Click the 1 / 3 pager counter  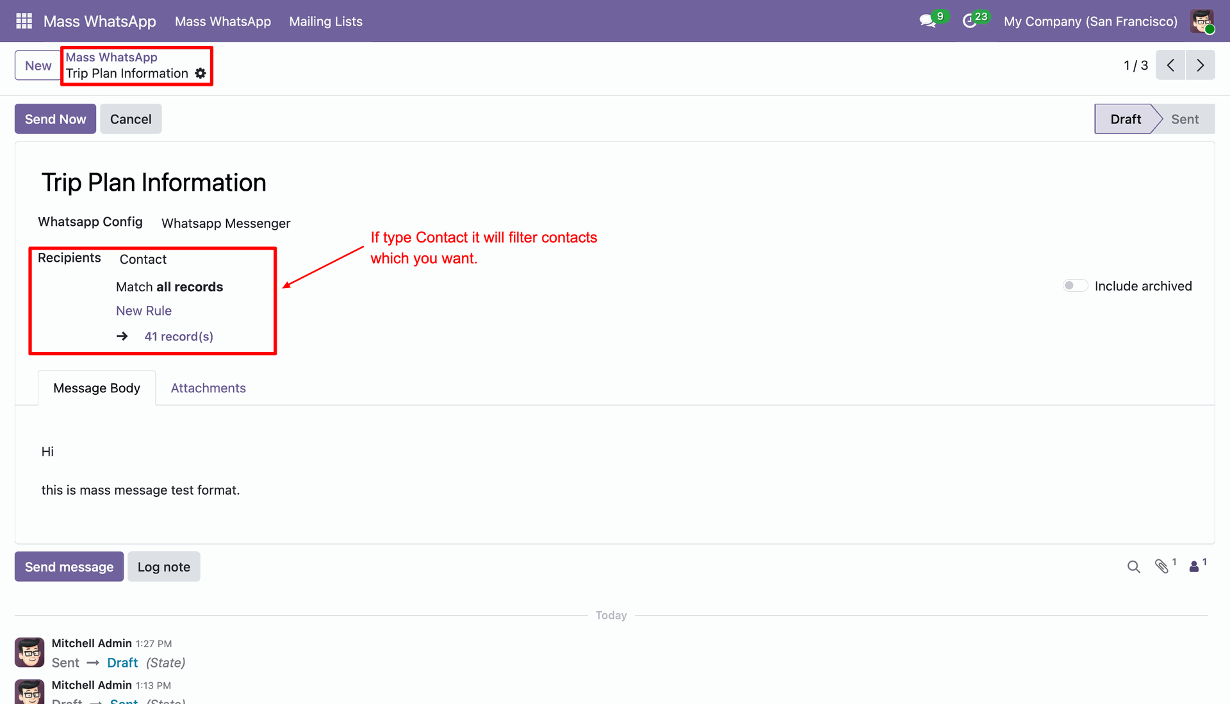pos(1136,65)
